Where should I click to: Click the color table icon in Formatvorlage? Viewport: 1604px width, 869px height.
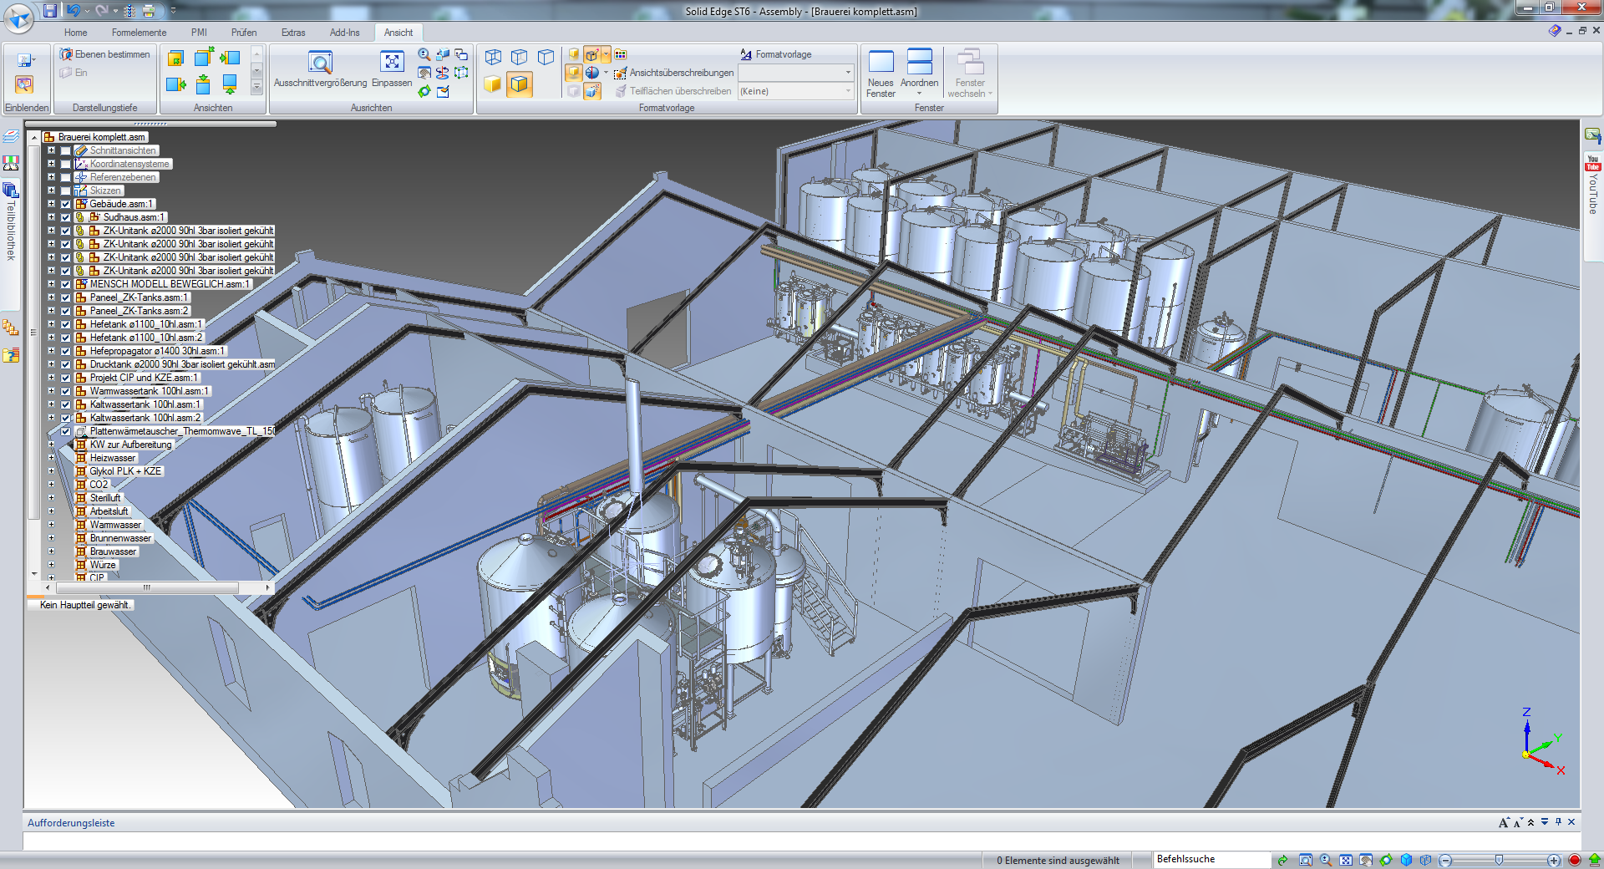[x=621, y=54]
